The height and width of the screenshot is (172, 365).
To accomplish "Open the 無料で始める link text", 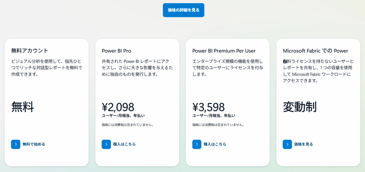I will click(x=34, y=144).
